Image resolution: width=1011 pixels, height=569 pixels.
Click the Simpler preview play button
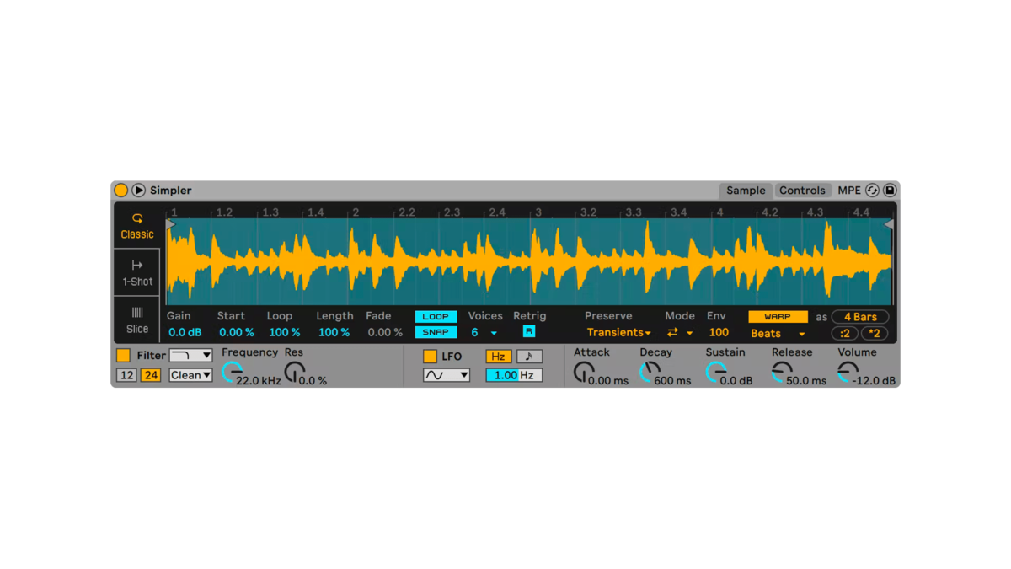tap(139, 191)
